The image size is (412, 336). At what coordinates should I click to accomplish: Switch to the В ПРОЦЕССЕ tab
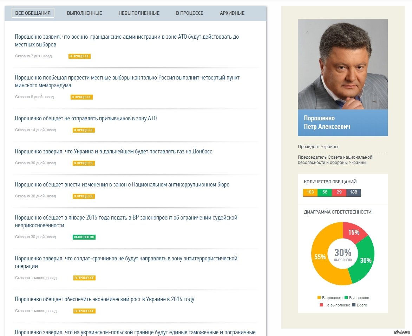click(x=190, y=13)
